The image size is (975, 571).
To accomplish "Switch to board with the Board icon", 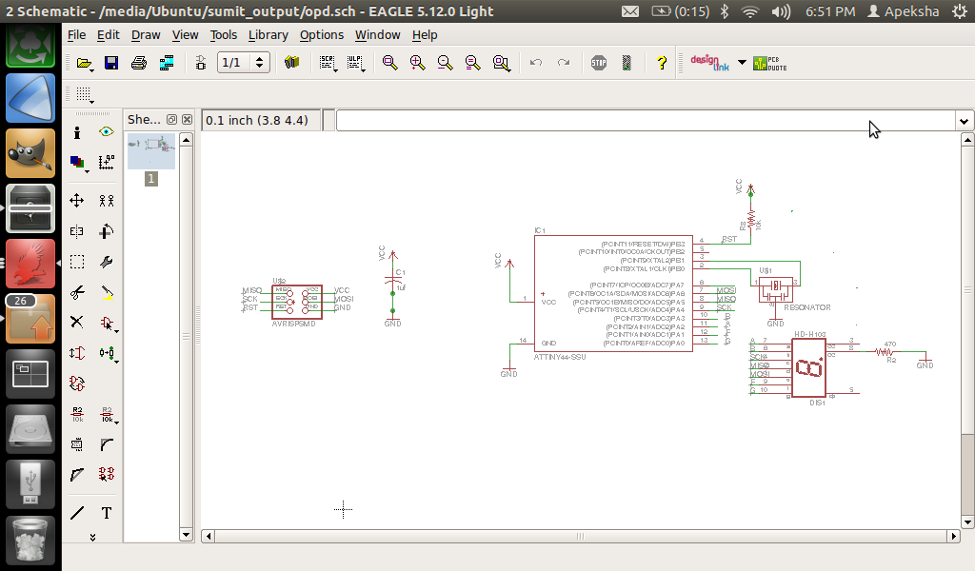I will point(167,63).
